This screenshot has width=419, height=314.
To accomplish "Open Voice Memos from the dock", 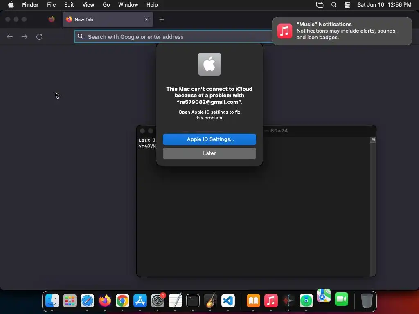I will pyautogui.click(x=288, y=301).
